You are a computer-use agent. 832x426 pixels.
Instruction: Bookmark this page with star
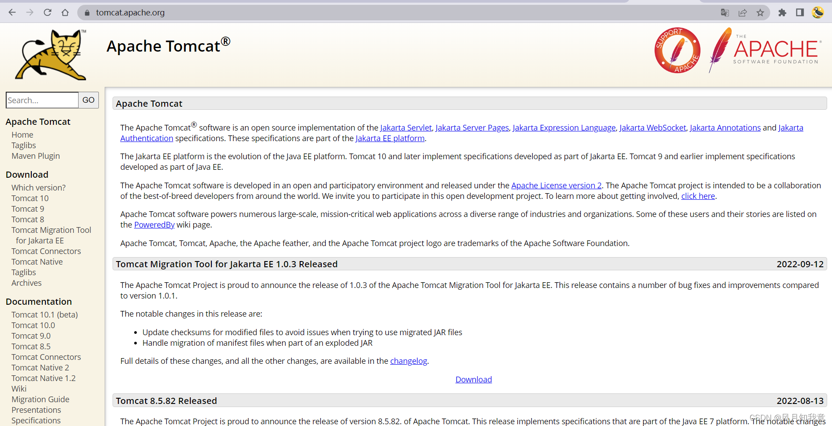pos(760,13)
